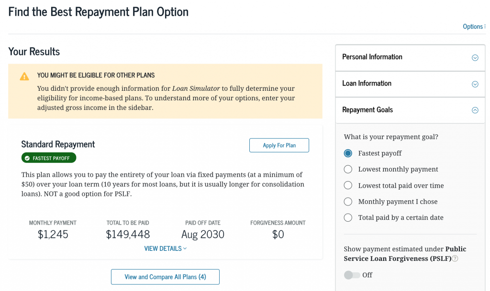The height and width of the screenshot is (291, 490).
Task: Select the Fastest payoff radio option
Action: click(x=348, y=153)
